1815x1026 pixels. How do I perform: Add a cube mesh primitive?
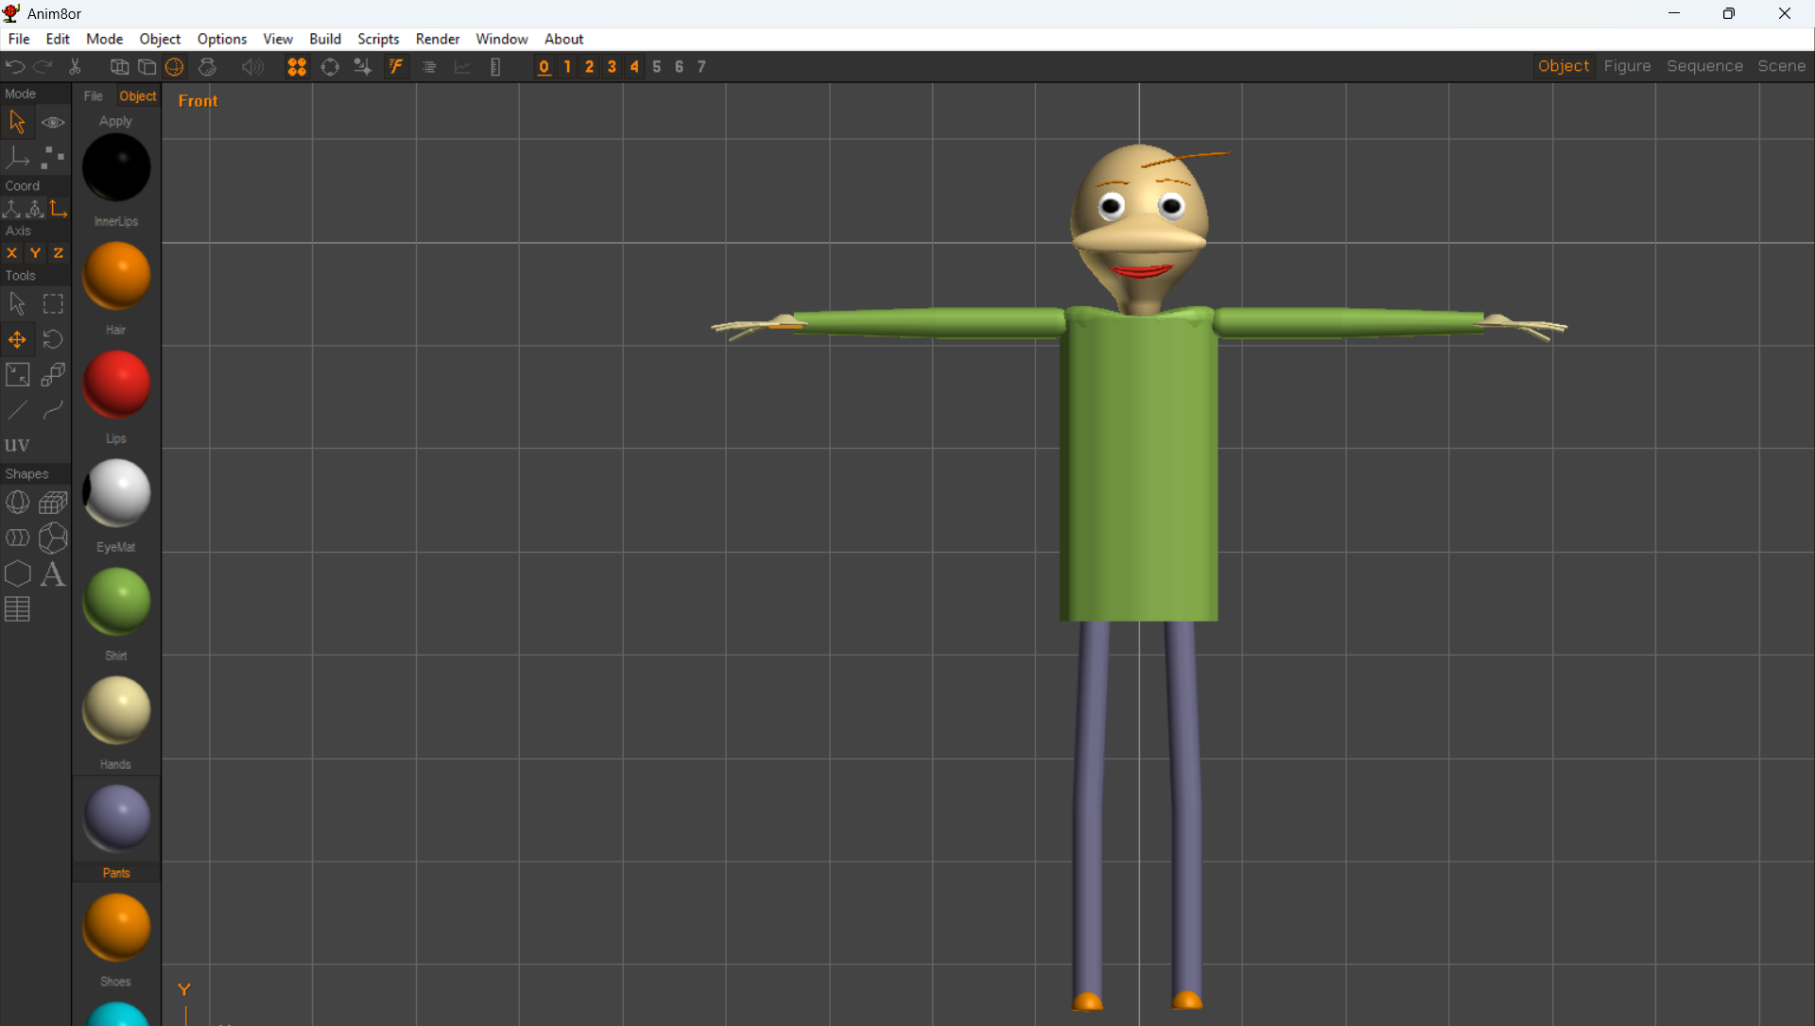pos(53,503)
